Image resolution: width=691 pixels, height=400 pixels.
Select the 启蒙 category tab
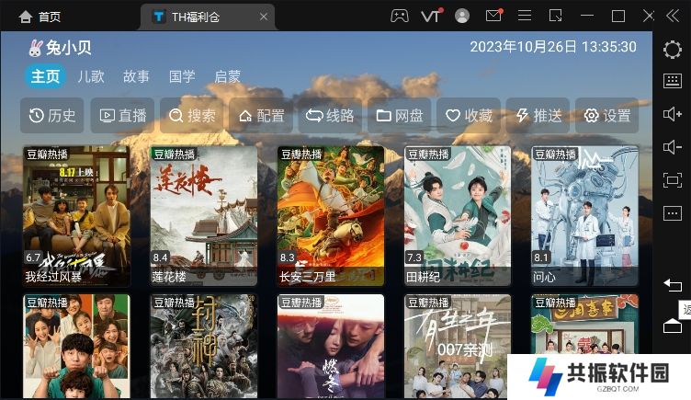(x=227, y=76)
